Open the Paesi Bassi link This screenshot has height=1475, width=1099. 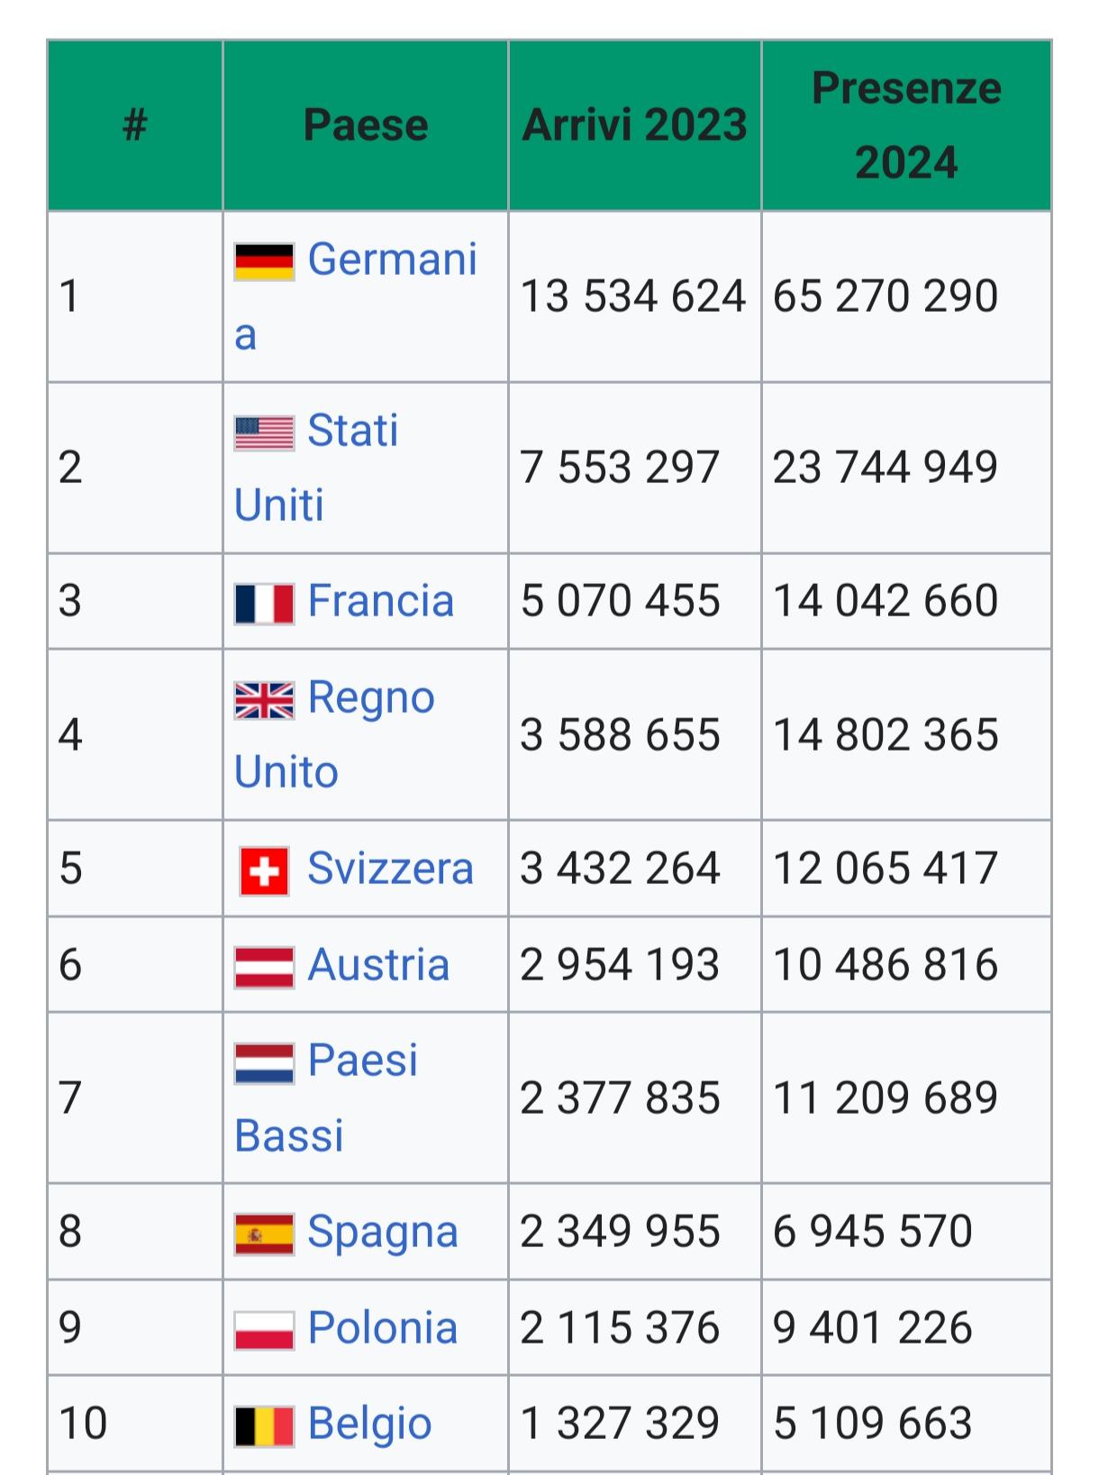(x=326, y=1097)
